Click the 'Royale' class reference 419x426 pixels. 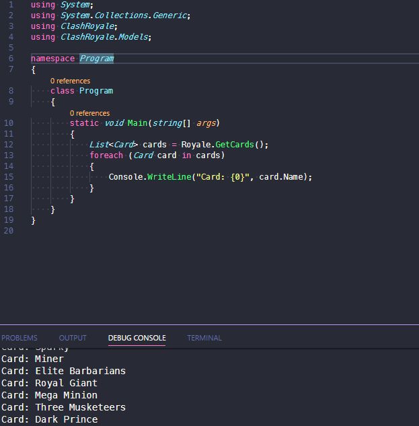point(196,144)
